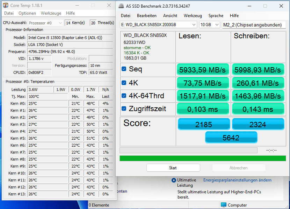Click the 0 Elemente status bar text
The image size is (290, 209).
click(99, 205)
